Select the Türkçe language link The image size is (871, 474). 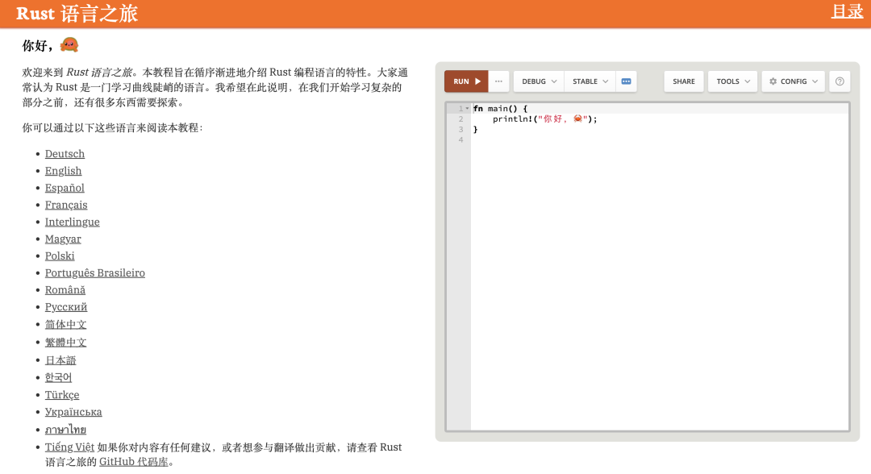point(62,395)
